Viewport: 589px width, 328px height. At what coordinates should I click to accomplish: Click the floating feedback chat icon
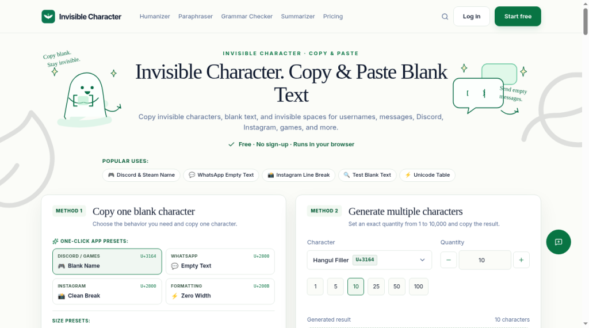pos(558,242)
